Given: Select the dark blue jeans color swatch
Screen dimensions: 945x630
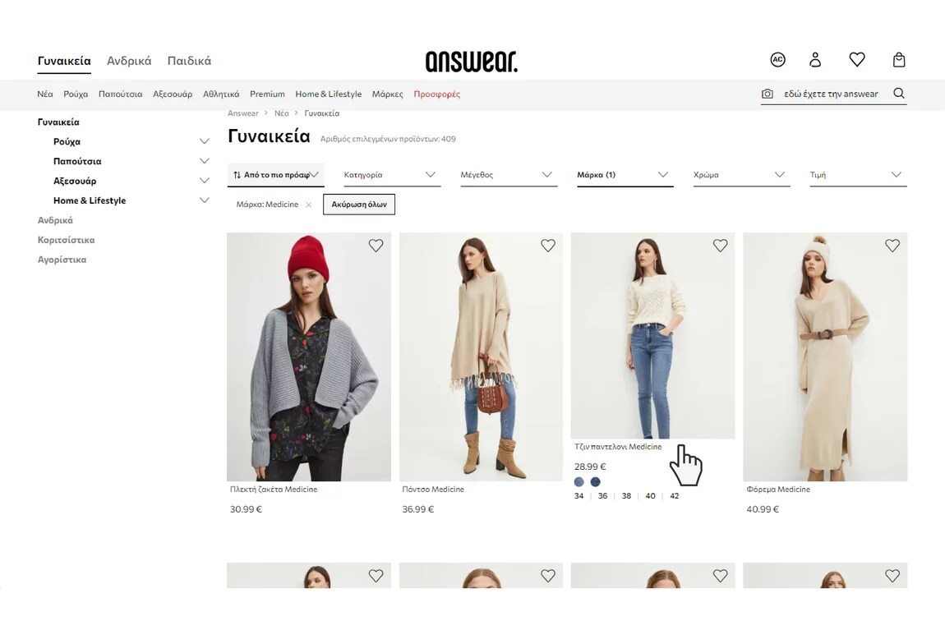Looking at the screenshot, I should click(x=596, y=482).
